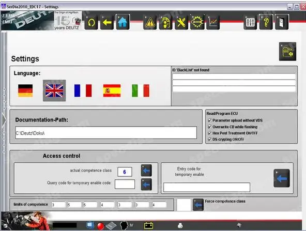Viewport: 306px width, 231px height.
Task: Open the warning triangle error memory icon
Action: (150, 22)
